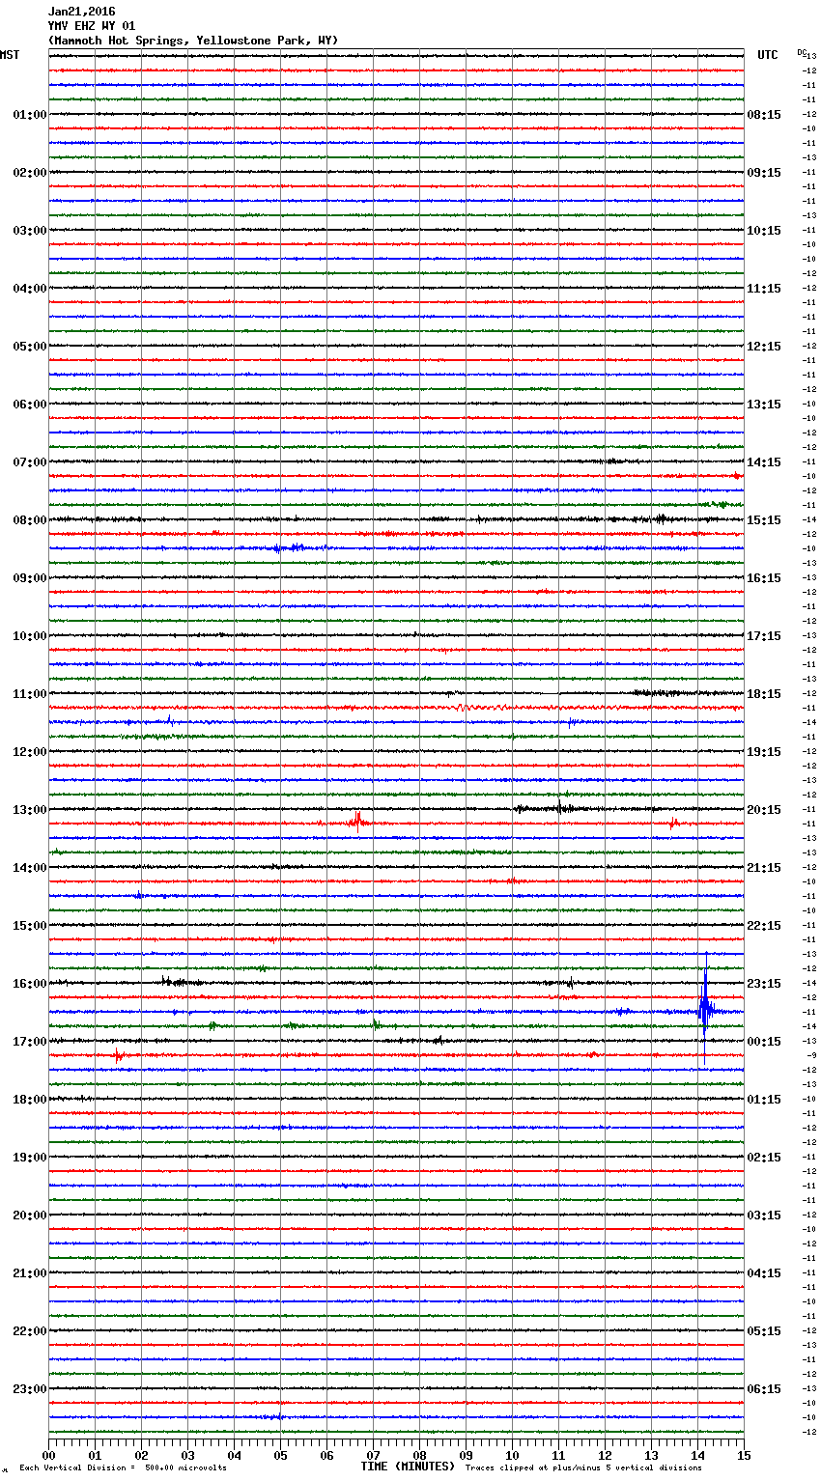Click minute 00 on the bottom axis
The height and width of the screenshot is (1481, 821).
49,1455
